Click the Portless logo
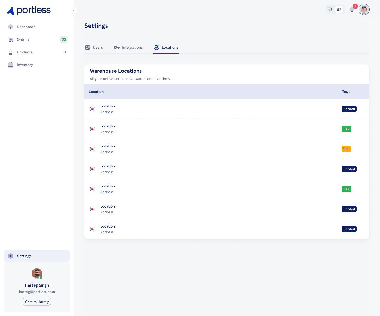The height and width of the screenshot is (316, 380). coord(29,11)
